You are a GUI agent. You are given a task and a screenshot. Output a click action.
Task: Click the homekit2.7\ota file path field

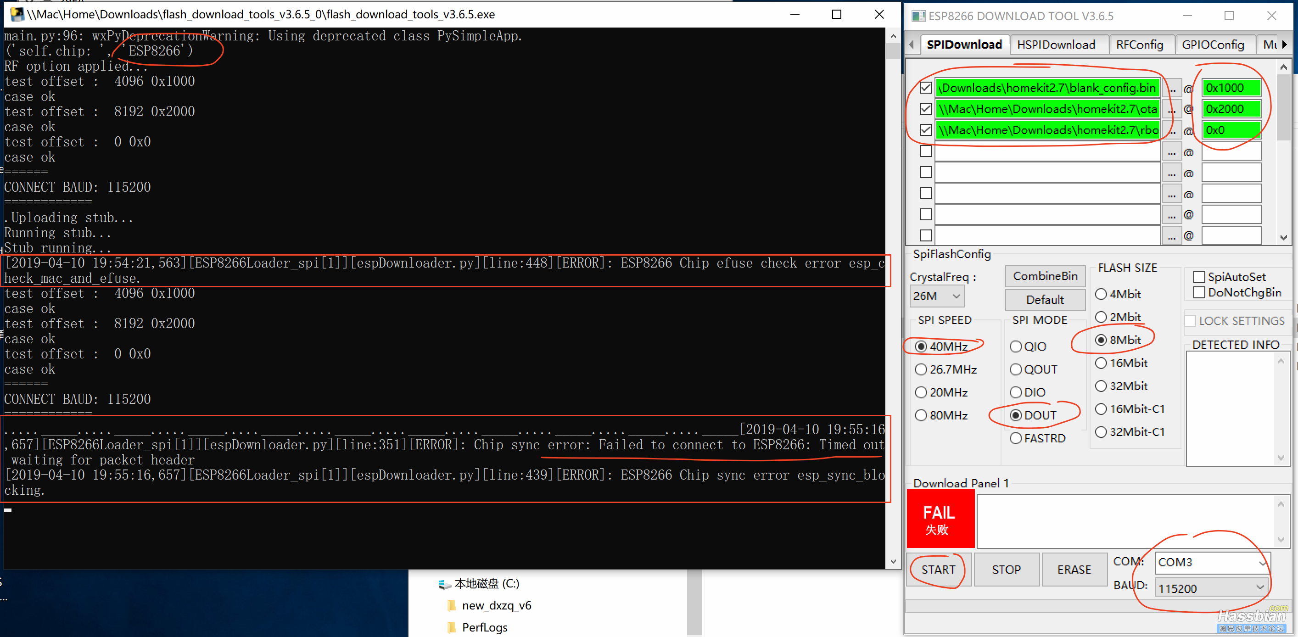pos(1047,109)
